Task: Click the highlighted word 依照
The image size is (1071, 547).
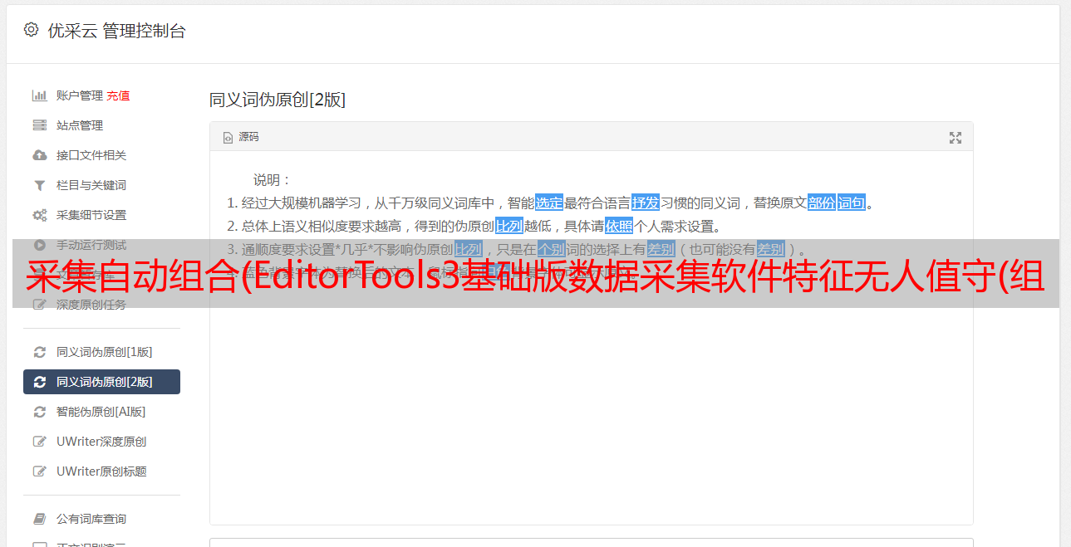Action: pos(619,226)
